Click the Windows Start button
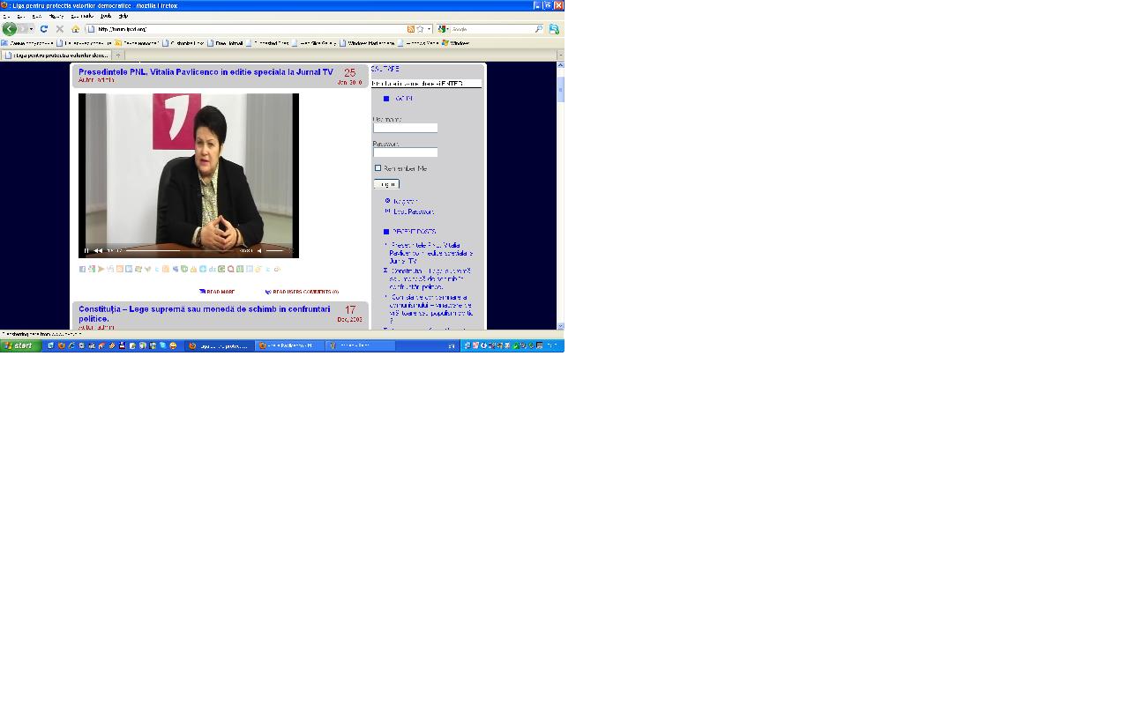 (x=19, y=345)
